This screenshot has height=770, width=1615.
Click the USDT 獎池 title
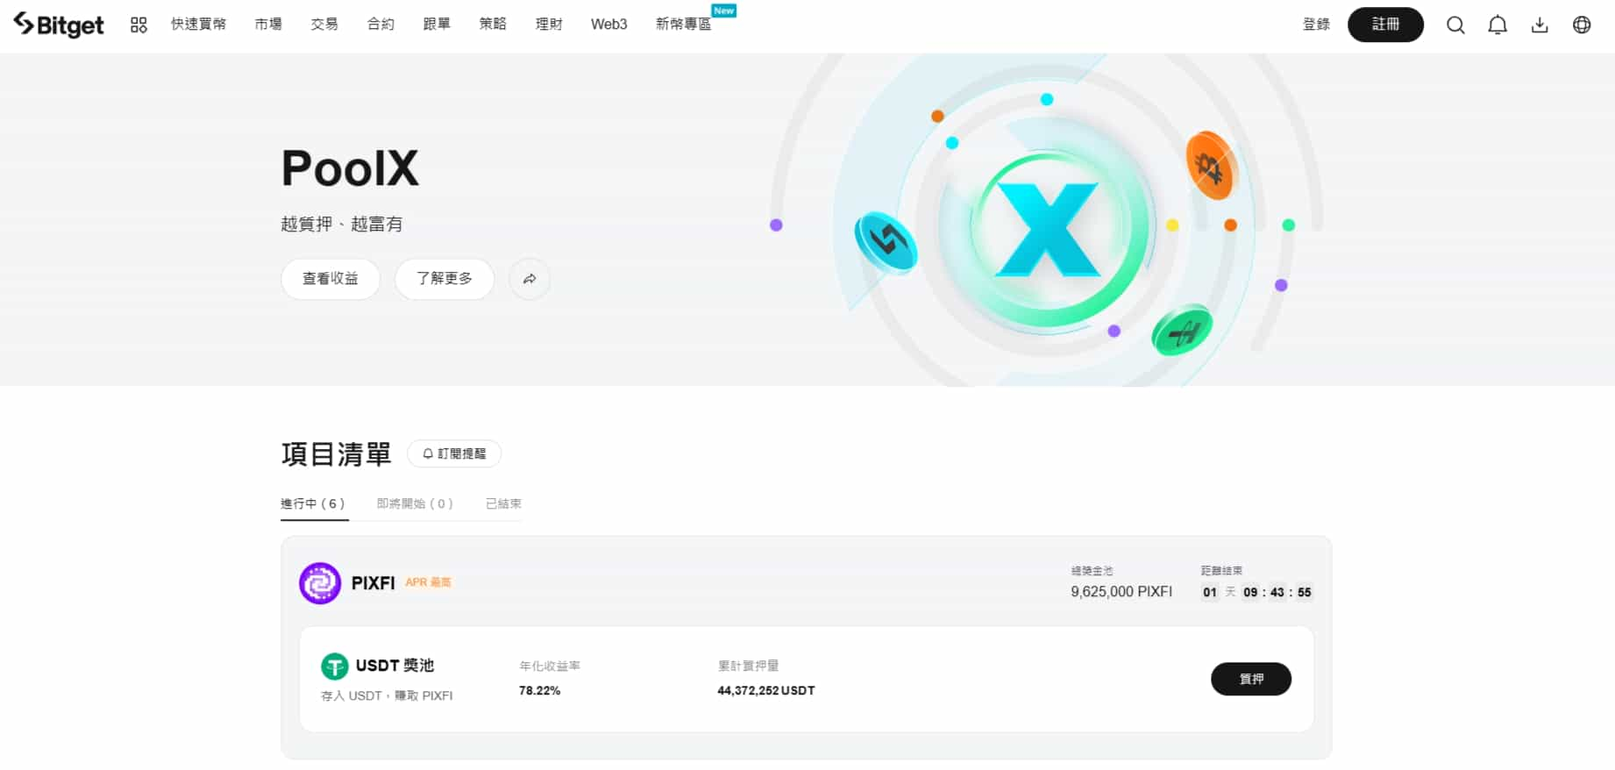pos(395,666)
